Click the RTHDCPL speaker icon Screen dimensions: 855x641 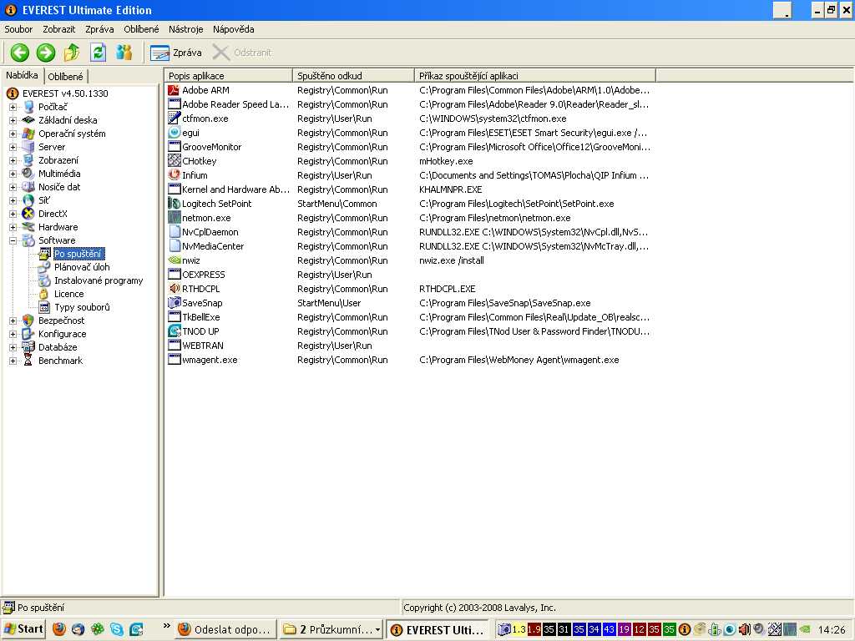[174, 288]
